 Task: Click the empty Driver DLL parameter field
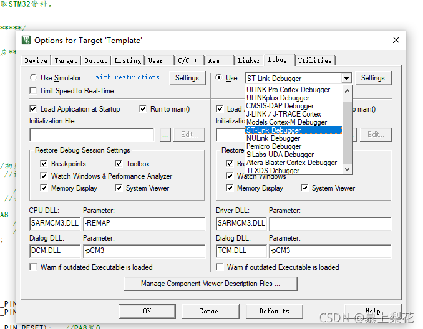(330, 224)
